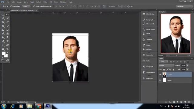Select the Path Selection tool
Image resolution: width=194 pixels, height=109 pixels.
point(3,45)
